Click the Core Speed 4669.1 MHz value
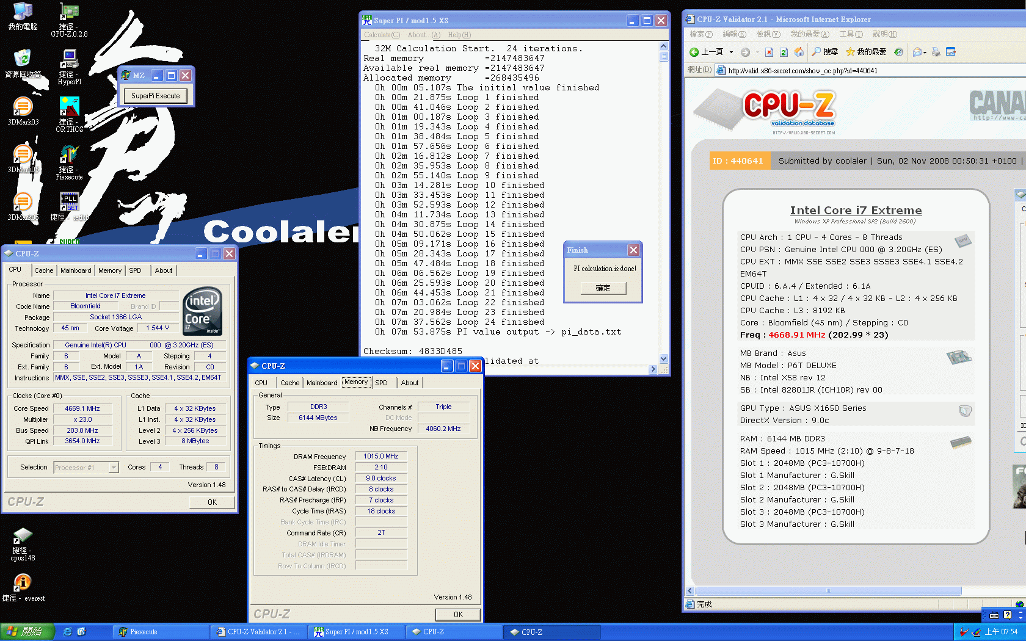This screenshot has height=641, width=1026. coord(82,408)
